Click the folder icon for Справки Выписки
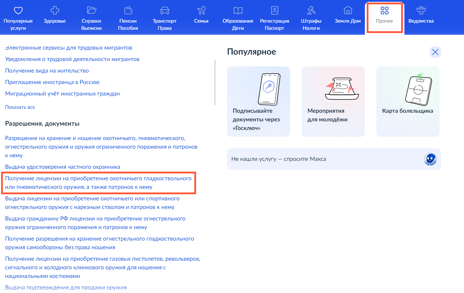464x293 pixels. click(92, 10)
